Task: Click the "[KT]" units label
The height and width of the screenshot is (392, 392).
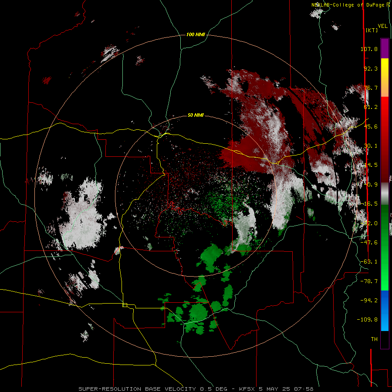Action: pyautogui.click(x=372, y=30)
